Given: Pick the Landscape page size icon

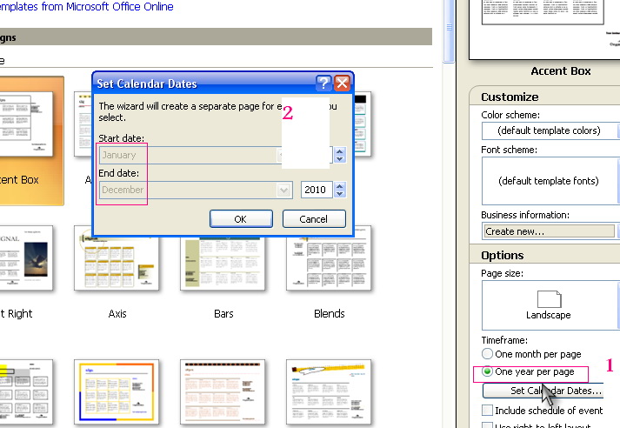Looking at the screenshot, I should (547, 299).
